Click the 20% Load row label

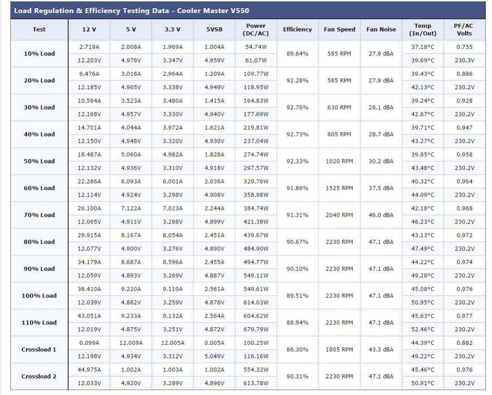[39, 81]
